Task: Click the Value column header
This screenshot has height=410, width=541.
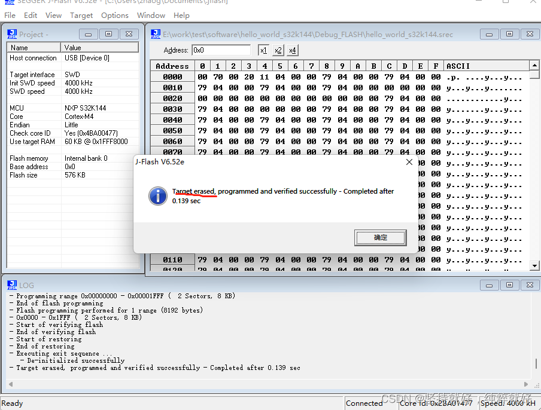Action: 100,48
